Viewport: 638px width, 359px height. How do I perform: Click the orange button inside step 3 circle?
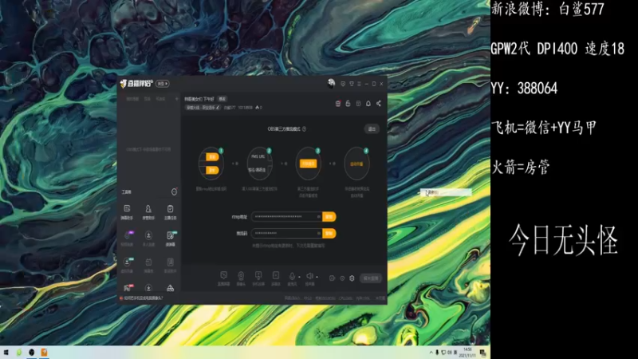click(x=308, y=164)
